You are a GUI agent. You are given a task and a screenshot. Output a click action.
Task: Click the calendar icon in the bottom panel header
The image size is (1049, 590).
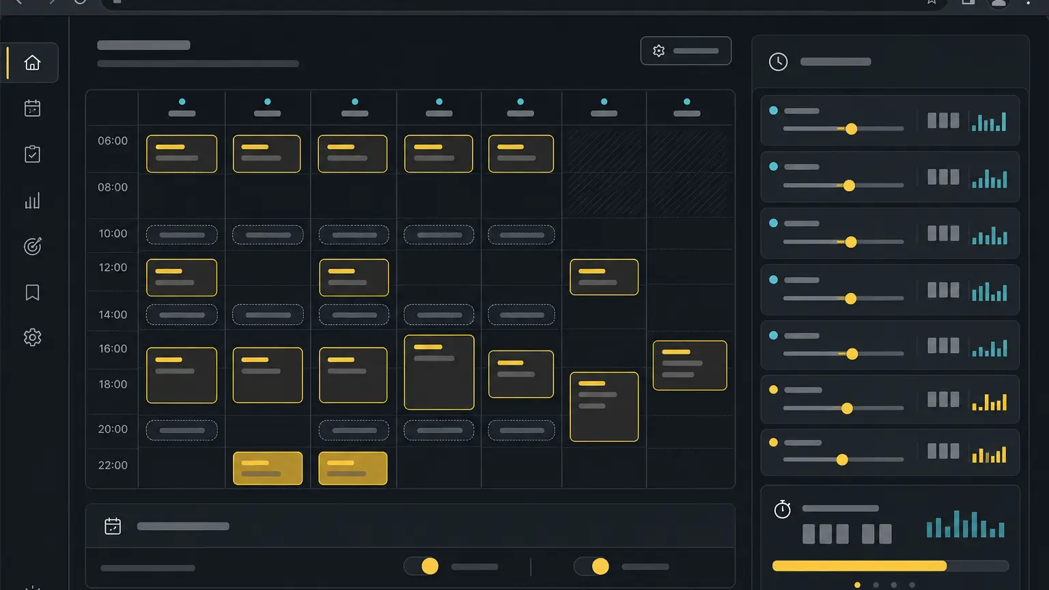pos(113,526)
